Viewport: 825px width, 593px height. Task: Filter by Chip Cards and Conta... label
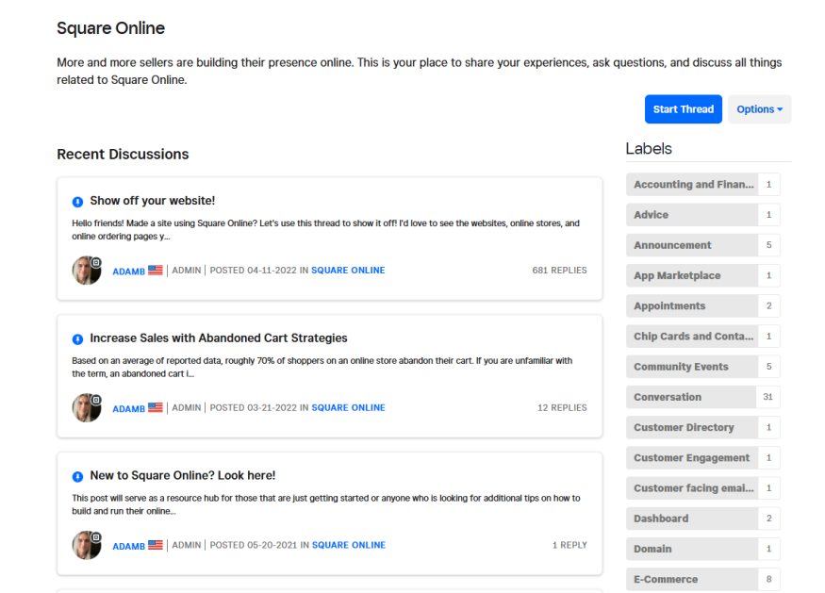point(692,337)
